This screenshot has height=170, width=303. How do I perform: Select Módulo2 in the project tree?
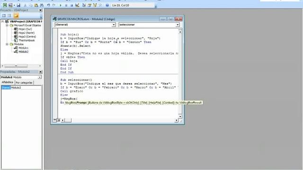23,51
